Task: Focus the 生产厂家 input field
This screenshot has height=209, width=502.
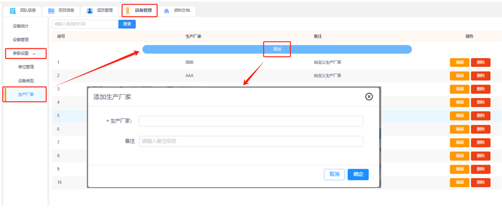Action: click(251, 121)
